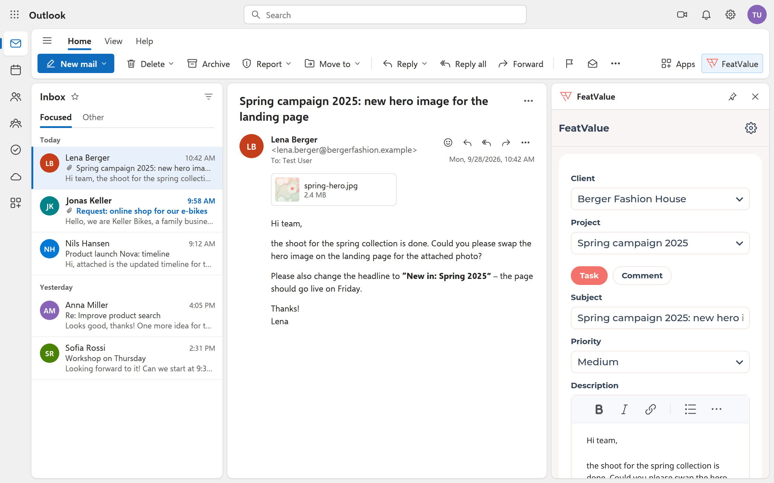Open Sofia Rossi Workshop on Thursday email
The height and width of the screenshot is (483, 774).
click(127, 358)
